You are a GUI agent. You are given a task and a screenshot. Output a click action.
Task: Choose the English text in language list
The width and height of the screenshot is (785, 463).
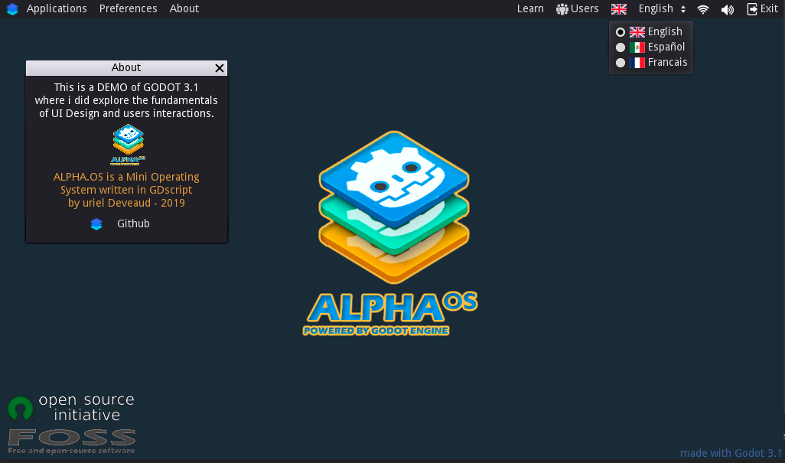click(665, 31)
